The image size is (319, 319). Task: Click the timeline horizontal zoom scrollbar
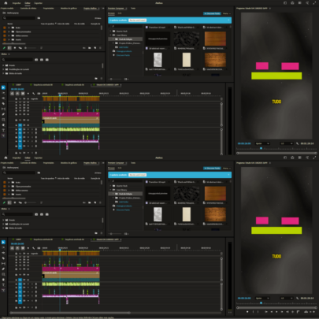click(x=69, y=313)
